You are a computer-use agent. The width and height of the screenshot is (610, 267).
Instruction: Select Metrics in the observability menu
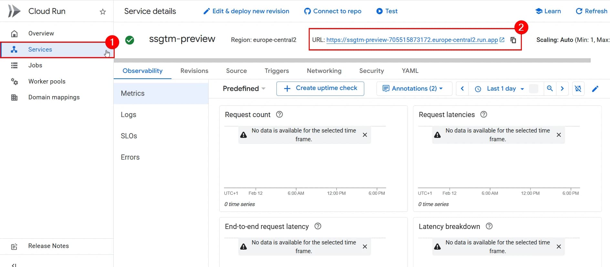[x=161, y=94]
